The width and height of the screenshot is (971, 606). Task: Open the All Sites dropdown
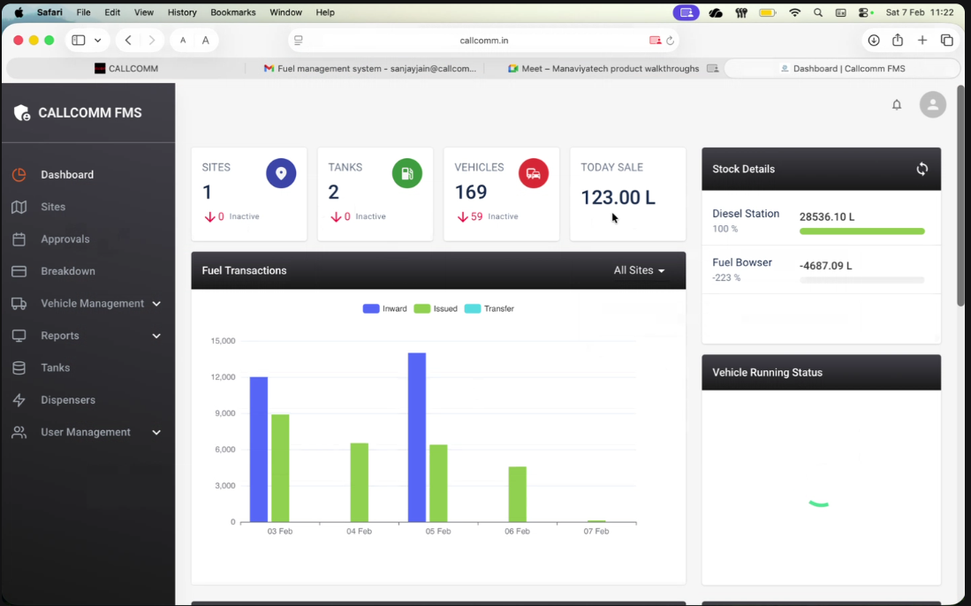[x=638, y=270]
